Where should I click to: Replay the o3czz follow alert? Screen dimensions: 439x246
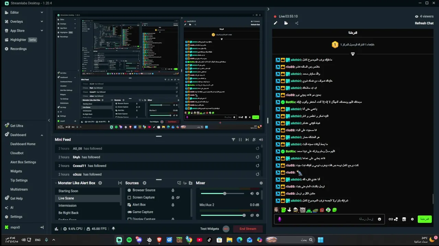point(257,174)
